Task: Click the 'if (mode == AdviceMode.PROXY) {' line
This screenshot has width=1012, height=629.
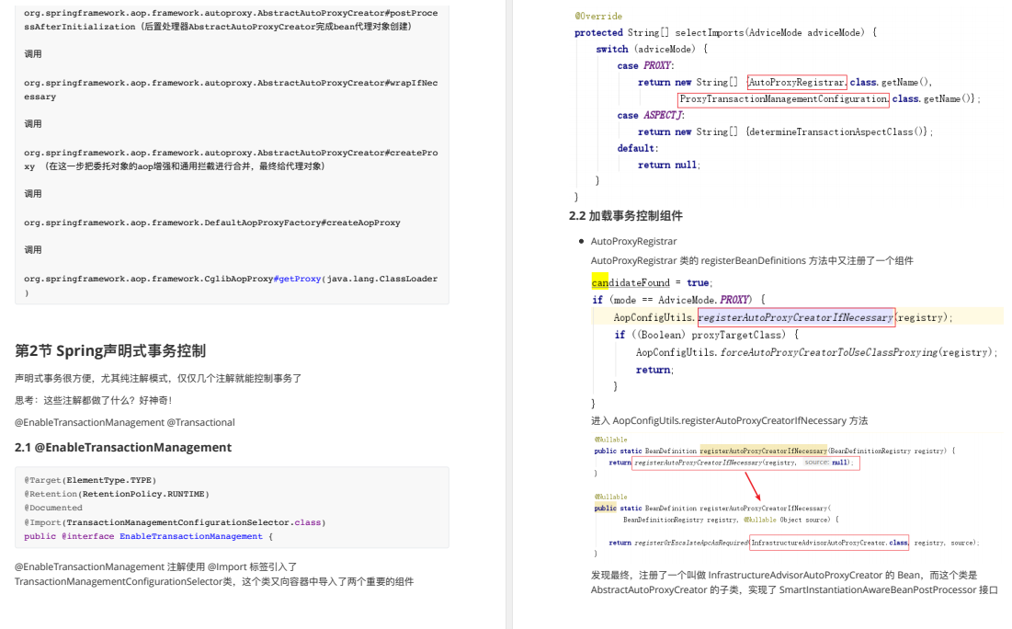Action: tap(679, 301)
